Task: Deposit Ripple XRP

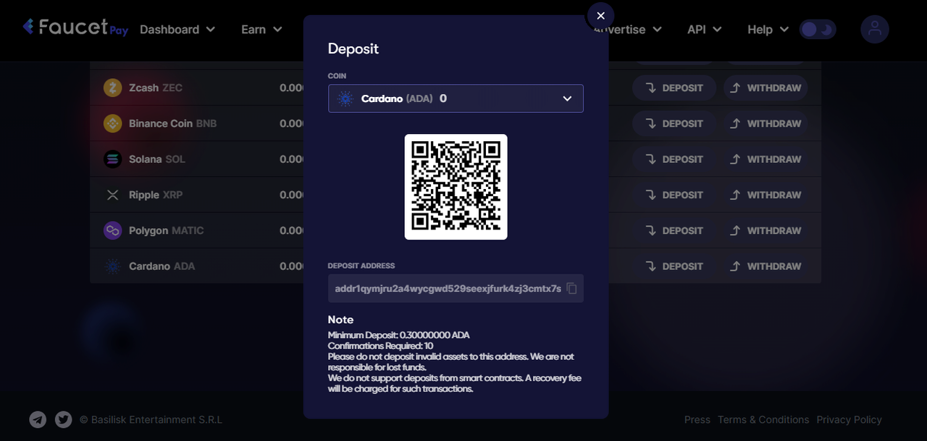Action: pos(674,195)
